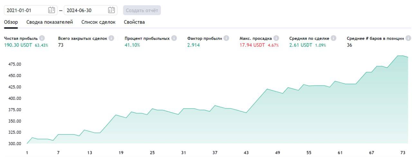The width and height of the screenshot is (412, 157).
Task: Click x-axis trade number 1
Action: (27, 152)
